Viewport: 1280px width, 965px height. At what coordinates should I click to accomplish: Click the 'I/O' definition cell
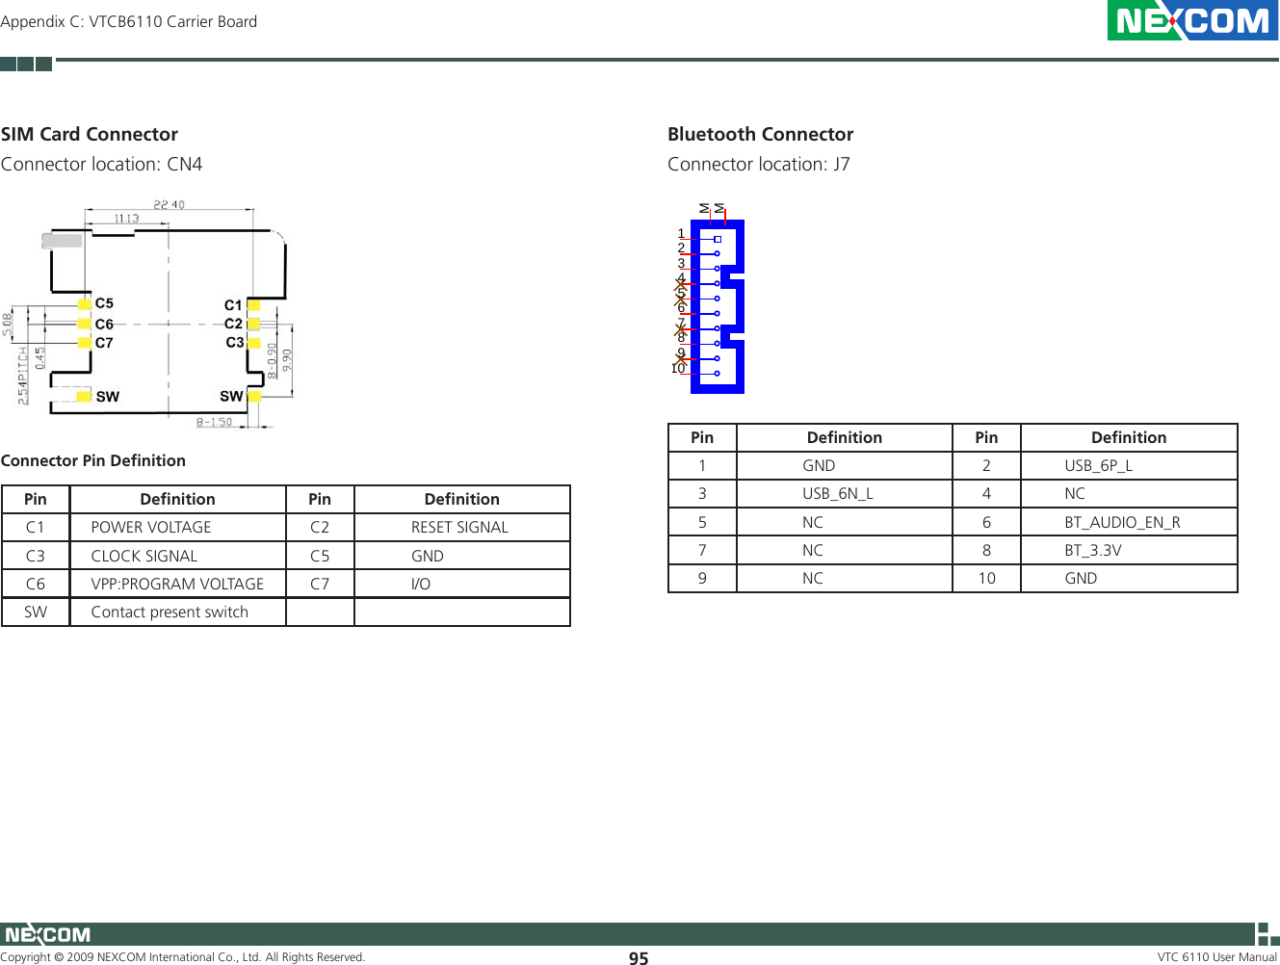pos(462,584)
